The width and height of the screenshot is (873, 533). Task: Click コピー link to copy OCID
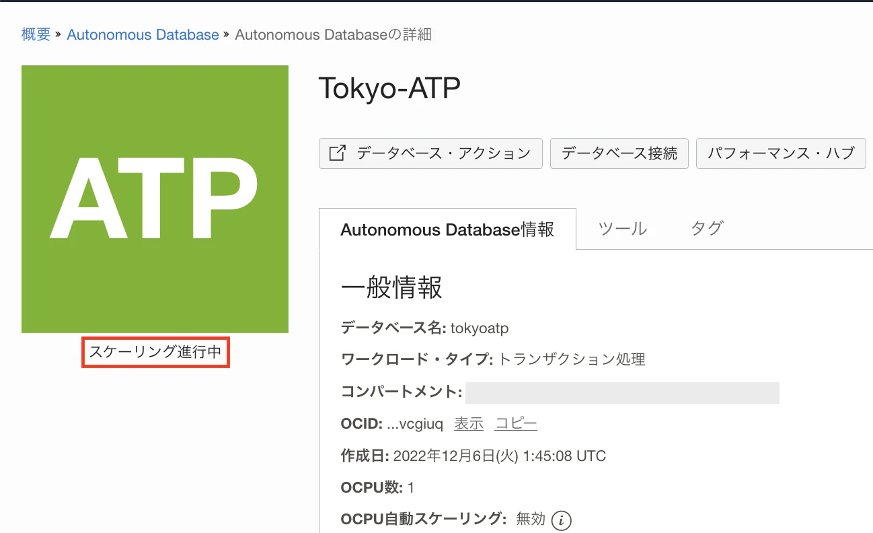point(516,423)
